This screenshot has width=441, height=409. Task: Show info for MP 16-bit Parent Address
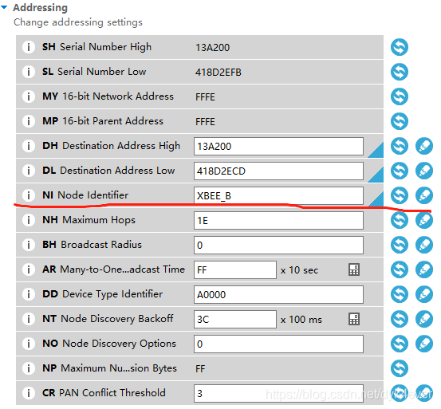coord(29,121)
